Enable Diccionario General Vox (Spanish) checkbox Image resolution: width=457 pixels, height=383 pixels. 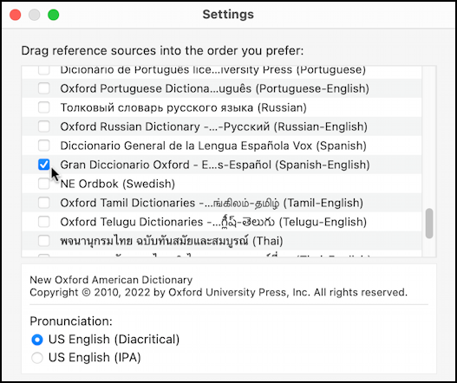pyautogui.click(x=43, y=146)
